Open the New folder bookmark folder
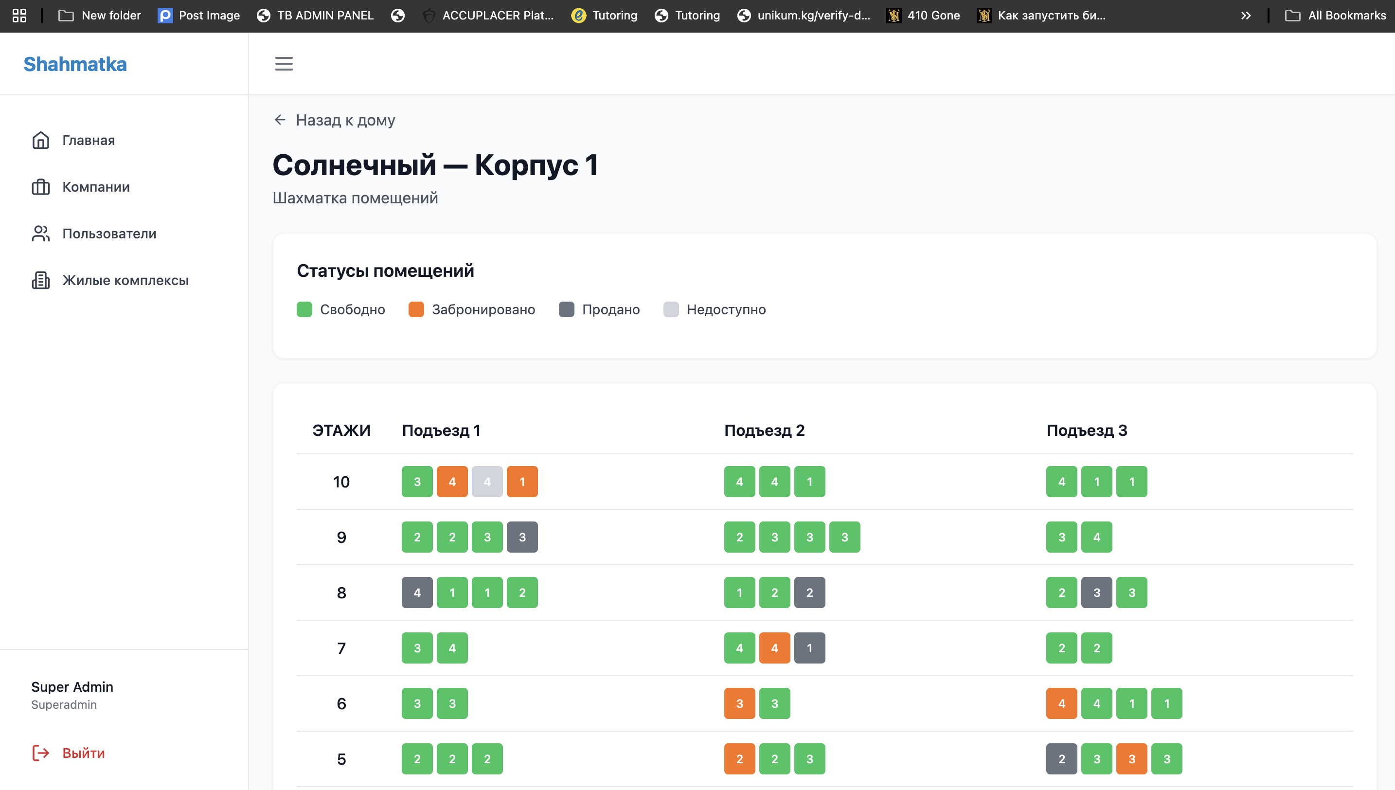The height and width of the screenshot is (790, 1395). point(100,15)
